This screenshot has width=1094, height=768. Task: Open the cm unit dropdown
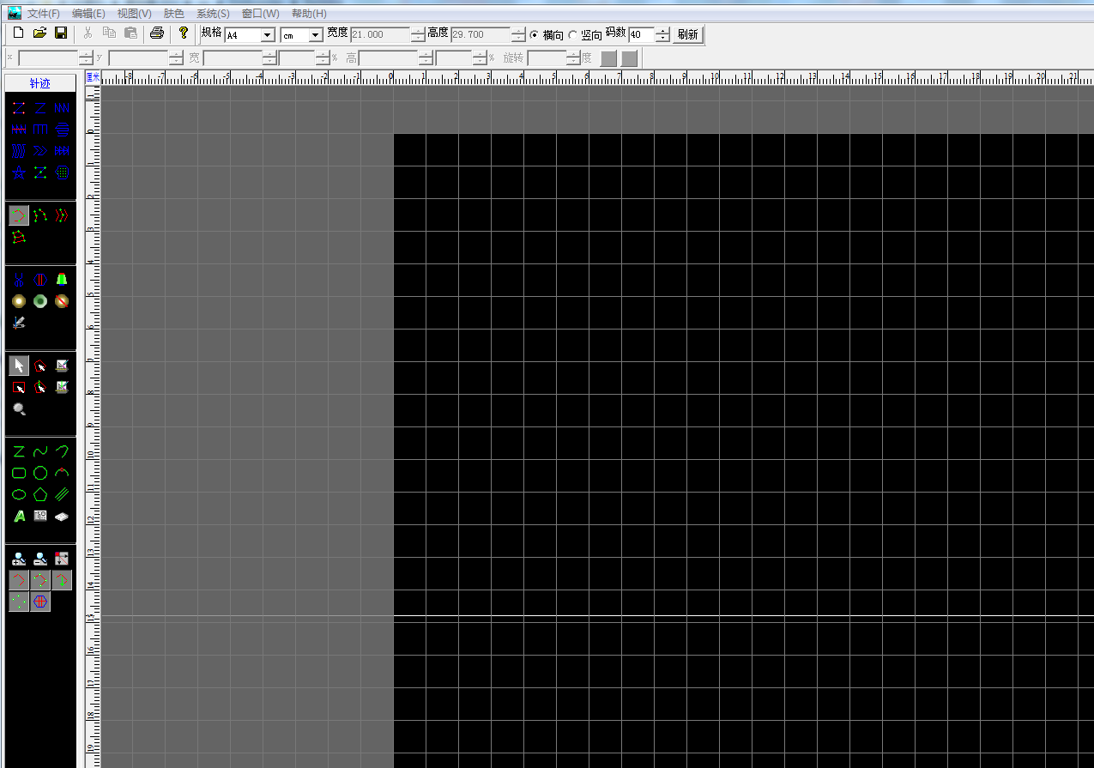(x=316, y=35)
